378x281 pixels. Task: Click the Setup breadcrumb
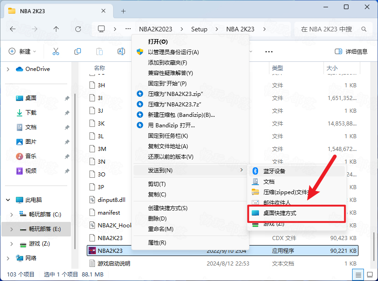click(199, 29)
